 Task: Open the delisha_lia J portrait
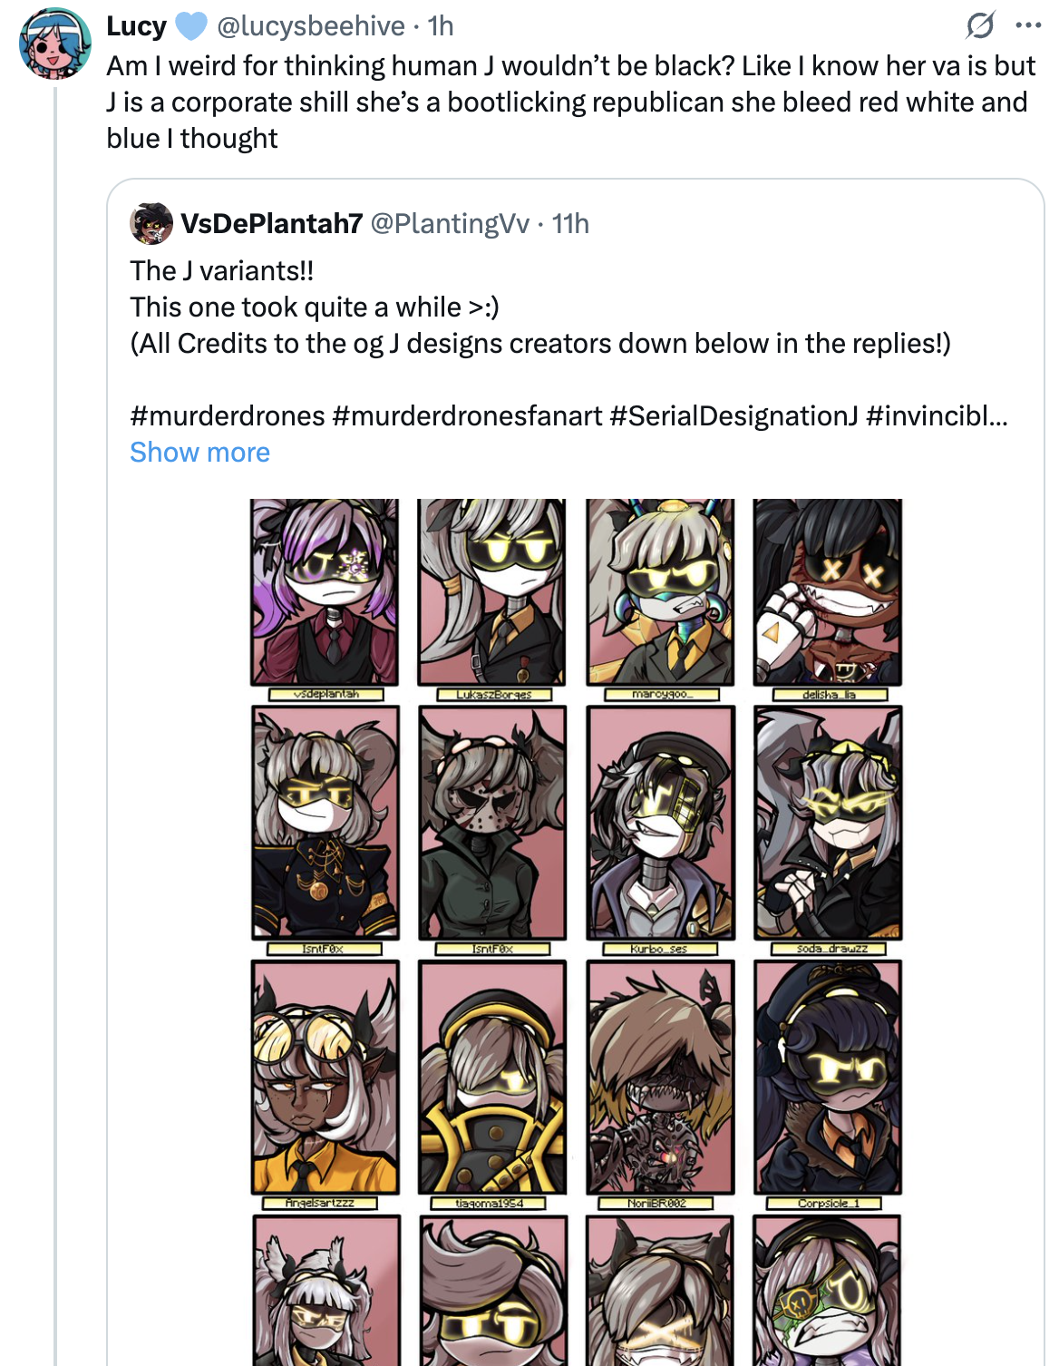(x=827, y=592)
